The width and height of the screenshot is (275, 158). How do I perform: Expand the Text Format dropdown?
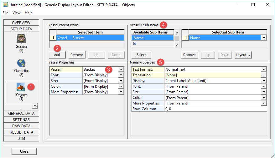pyautogui.click(x=264, y=69)
